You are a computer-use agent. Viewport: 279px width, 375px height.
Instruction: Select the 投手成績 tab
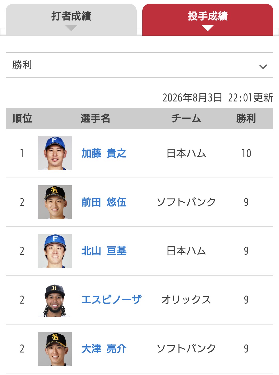click(208, 20)
